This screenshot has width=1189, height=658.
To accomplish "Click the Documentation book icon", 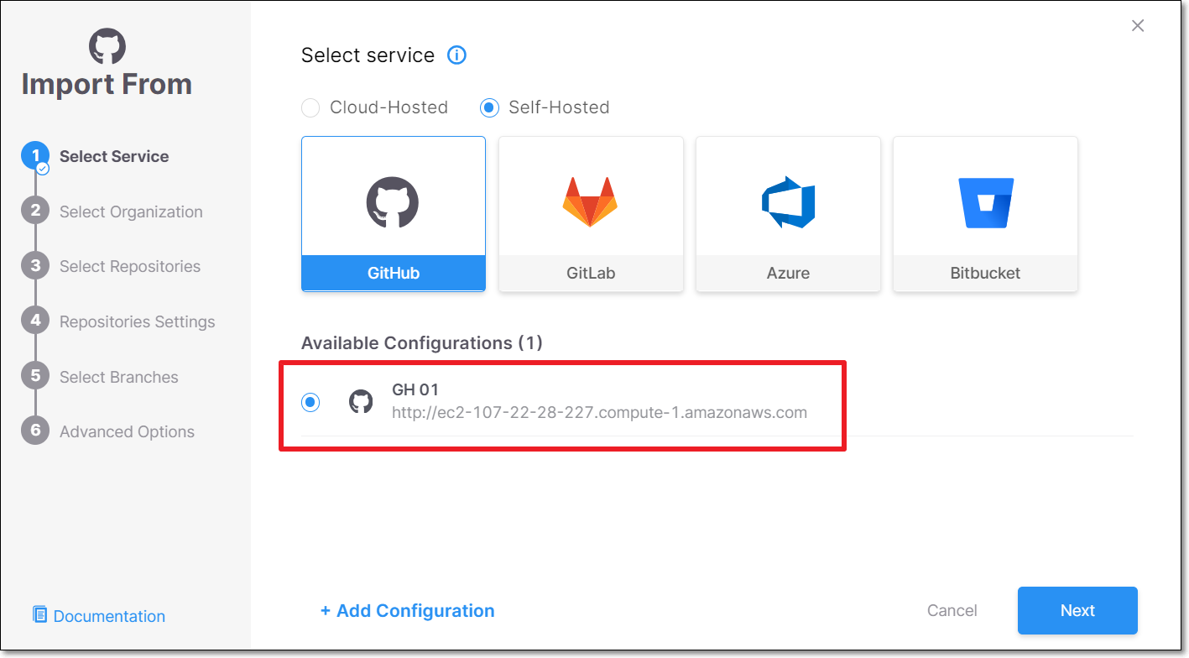I will click(x=39, y=615).
